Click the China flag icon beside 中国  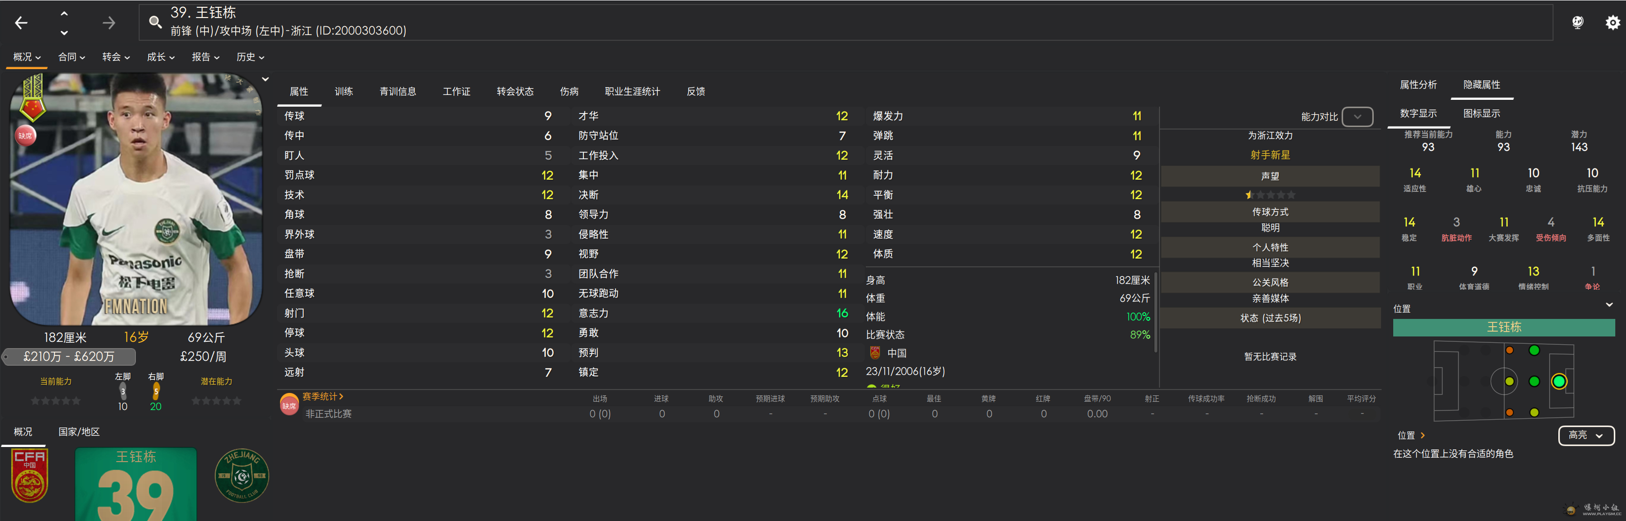tap(875, 353)
